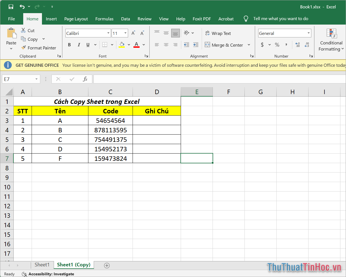This screenshot has height=277, width=346.
Task: Click the formula bar input
Action: point(220,79)
